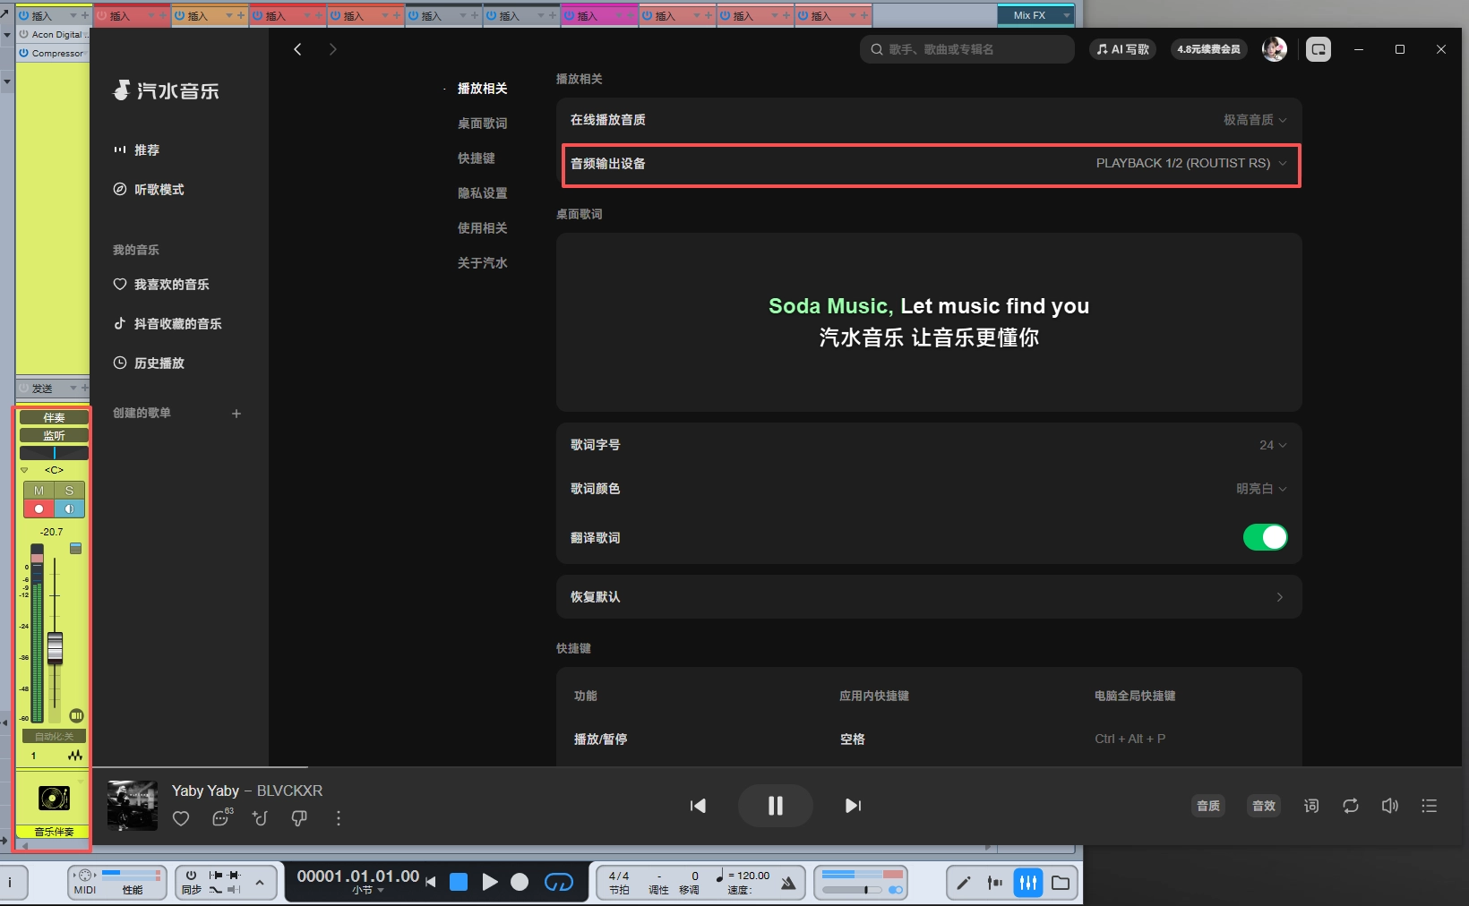1469x906 pixels.
Task: Select 隐私设置 settings section
Action: point(483,193)
